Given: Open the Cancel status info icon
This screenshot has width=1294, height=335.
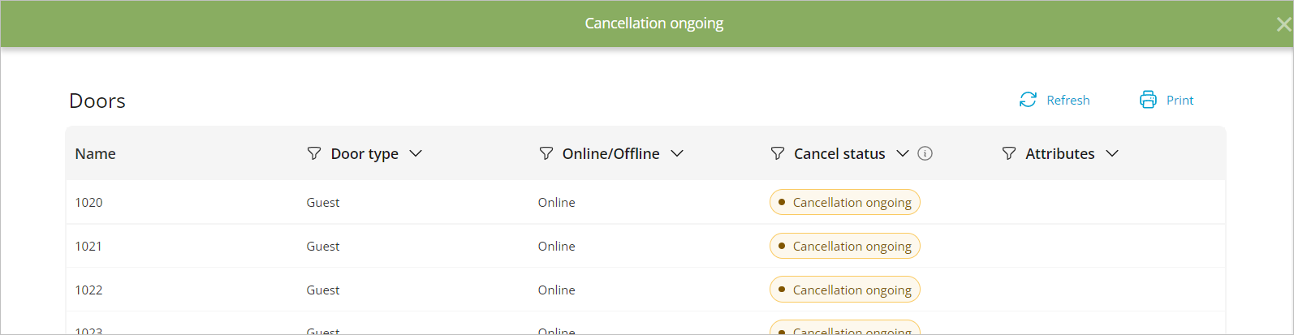Looking at the screenshot, I should [x=925, y=153].
